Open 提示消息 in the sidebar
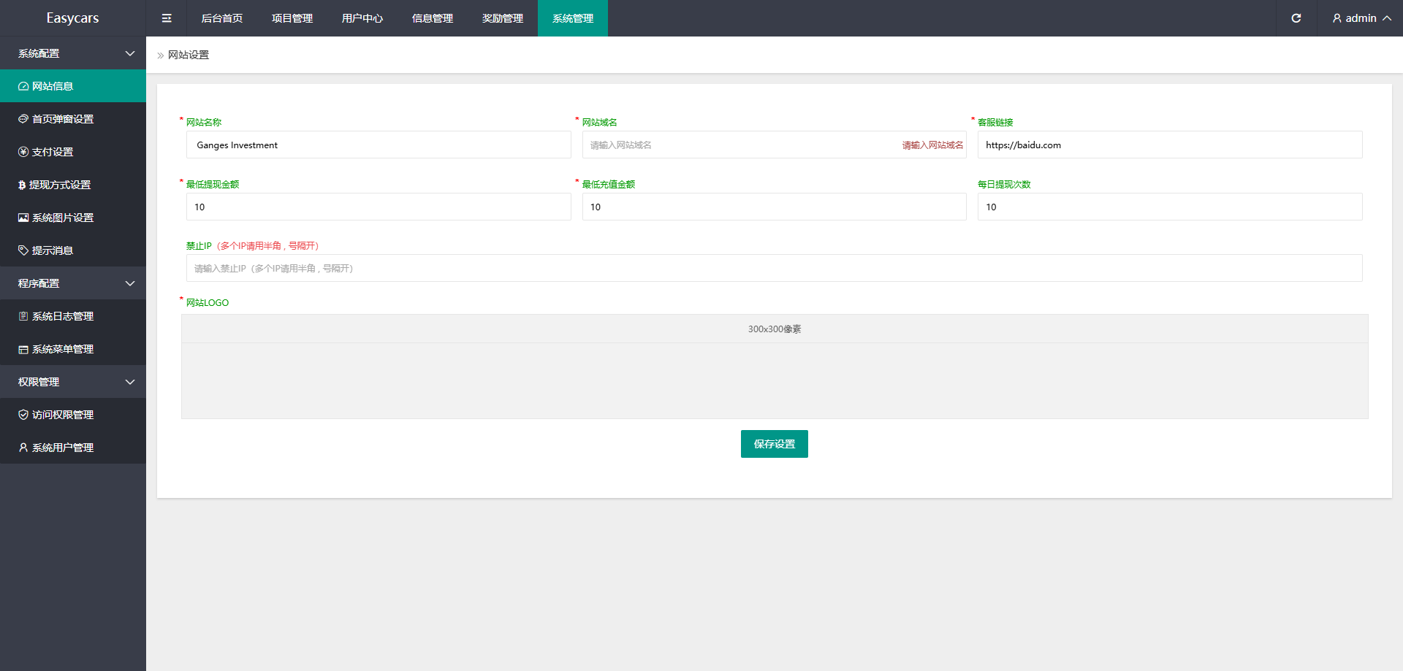1403x671 pixels. coord(53,250)
